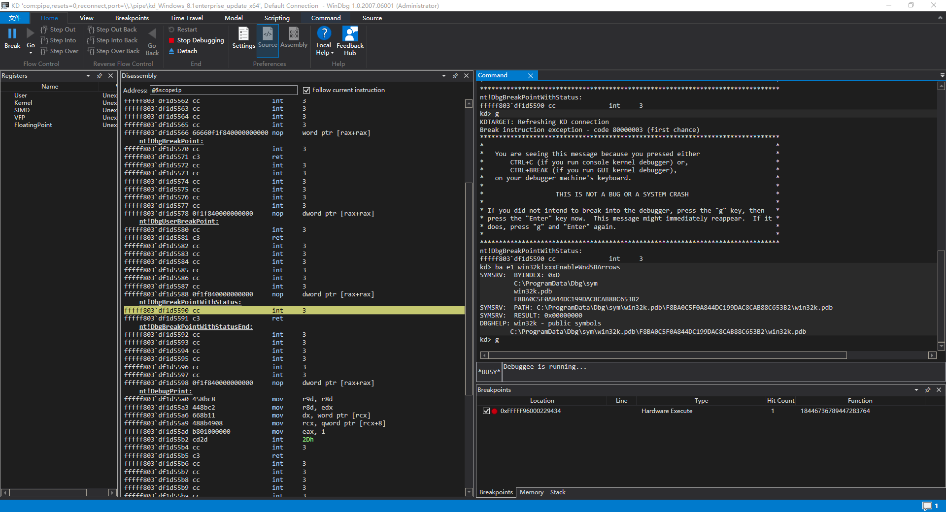Pin the Breakpoints panel

pos(928,390)
